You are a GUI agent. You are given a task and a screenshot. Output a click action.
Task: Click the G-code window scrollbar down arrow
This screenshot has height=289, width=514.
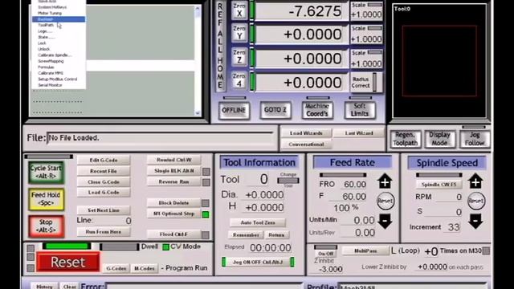coord(198,113)
